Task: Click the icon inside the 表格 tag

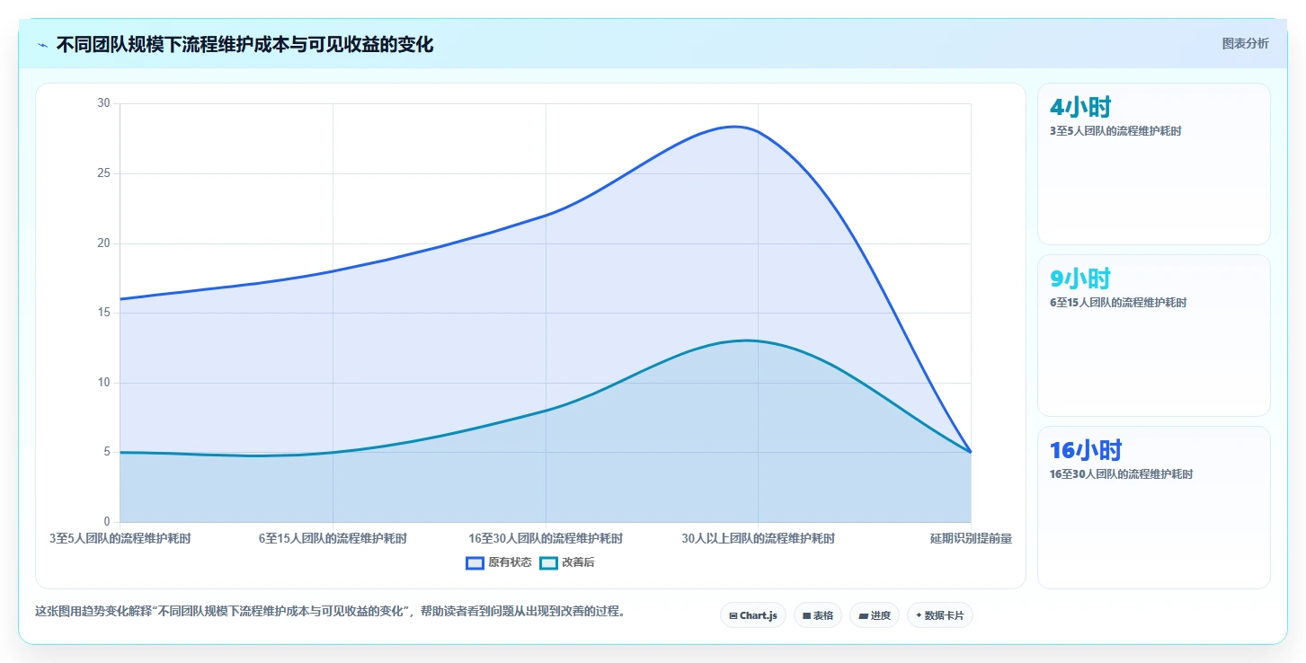Action: (x=806, y=616)
